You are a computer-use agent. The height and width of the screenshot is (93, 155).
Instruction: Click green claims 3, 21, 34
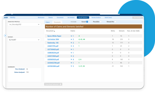coord(82,66)
